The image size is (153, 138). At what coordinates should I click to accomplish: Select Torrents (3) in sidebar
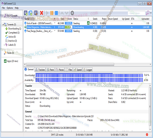click(x=11, y=25)
